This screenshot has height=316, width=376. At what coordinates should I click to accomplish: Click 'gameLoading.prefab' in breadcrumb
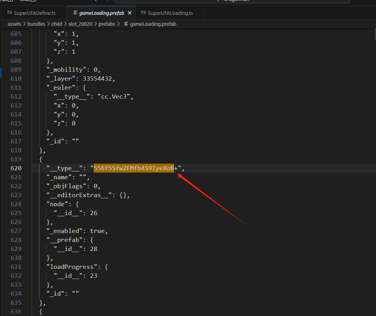click(x=153, y=24)
